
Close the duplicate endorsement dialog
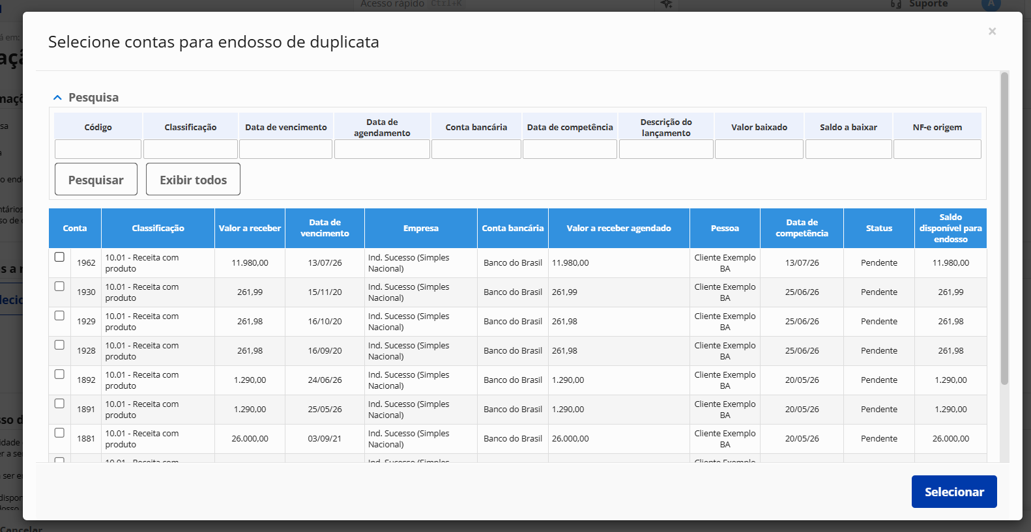[x=992, y=31]
